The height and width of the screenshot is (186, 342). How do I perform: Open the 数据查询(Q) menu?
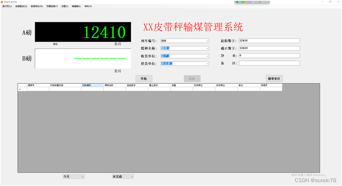tap(21, 6)
